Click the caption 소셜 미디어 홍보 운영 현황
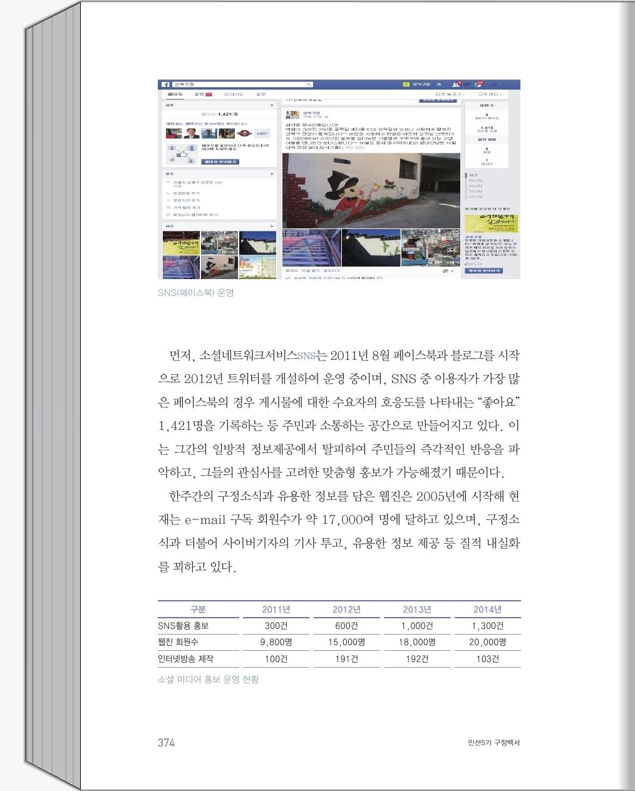The image size is (635, 791). click(x=209, y=679)
